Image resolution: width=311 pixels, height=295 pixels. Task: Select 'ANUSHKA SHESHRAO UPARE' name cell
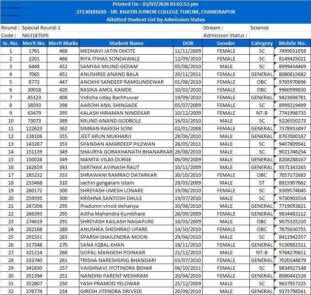(x=126, y=229)
